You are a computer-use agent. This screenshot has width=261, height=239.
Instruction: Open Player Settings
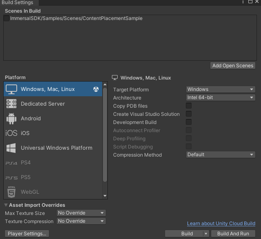[x=27, y=234]
